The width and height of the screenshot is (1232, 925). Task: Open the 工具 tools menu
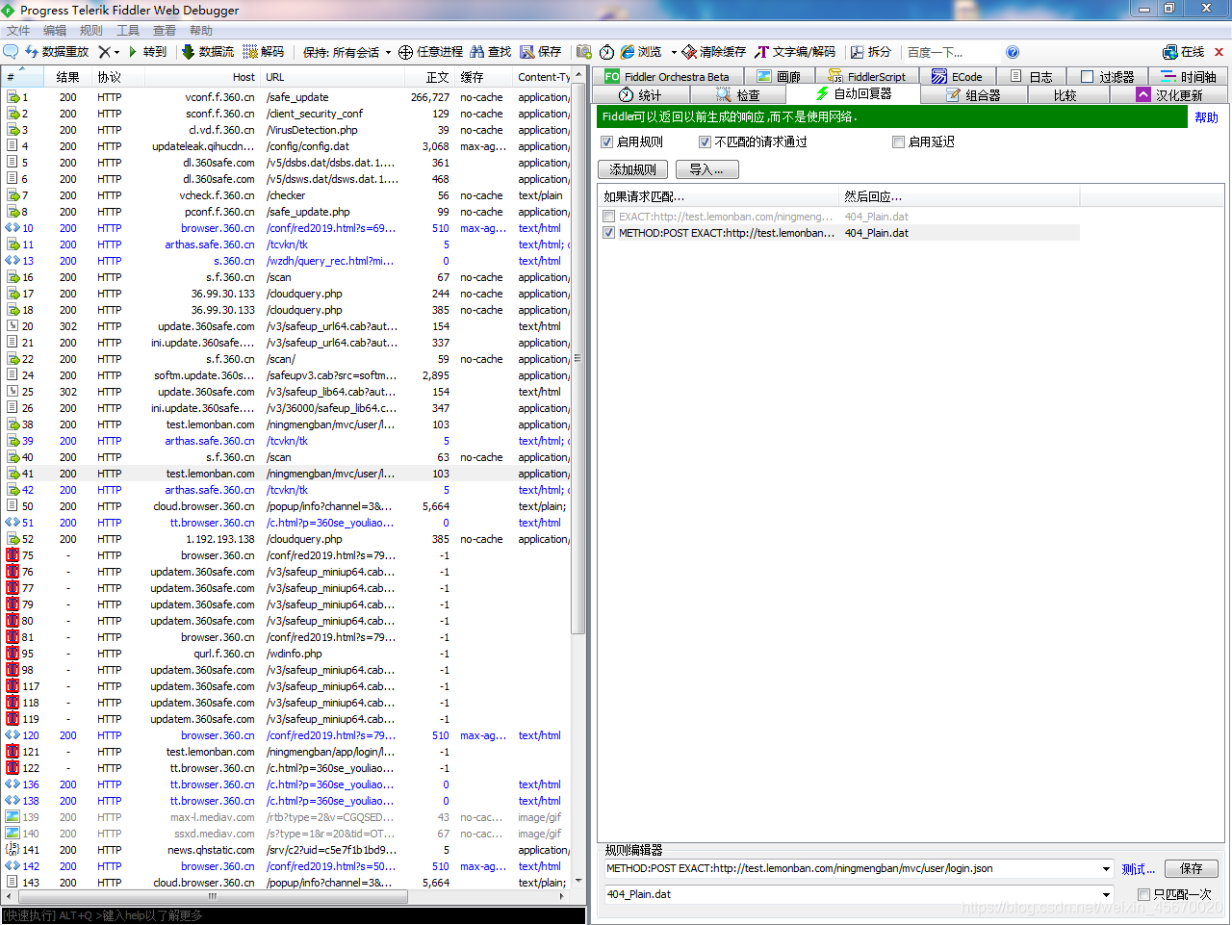click(128, 31)
